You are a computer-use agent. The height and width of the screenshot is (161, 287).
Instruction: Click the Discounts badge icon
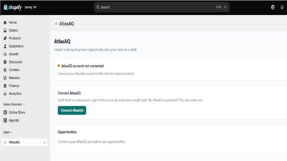5,62
